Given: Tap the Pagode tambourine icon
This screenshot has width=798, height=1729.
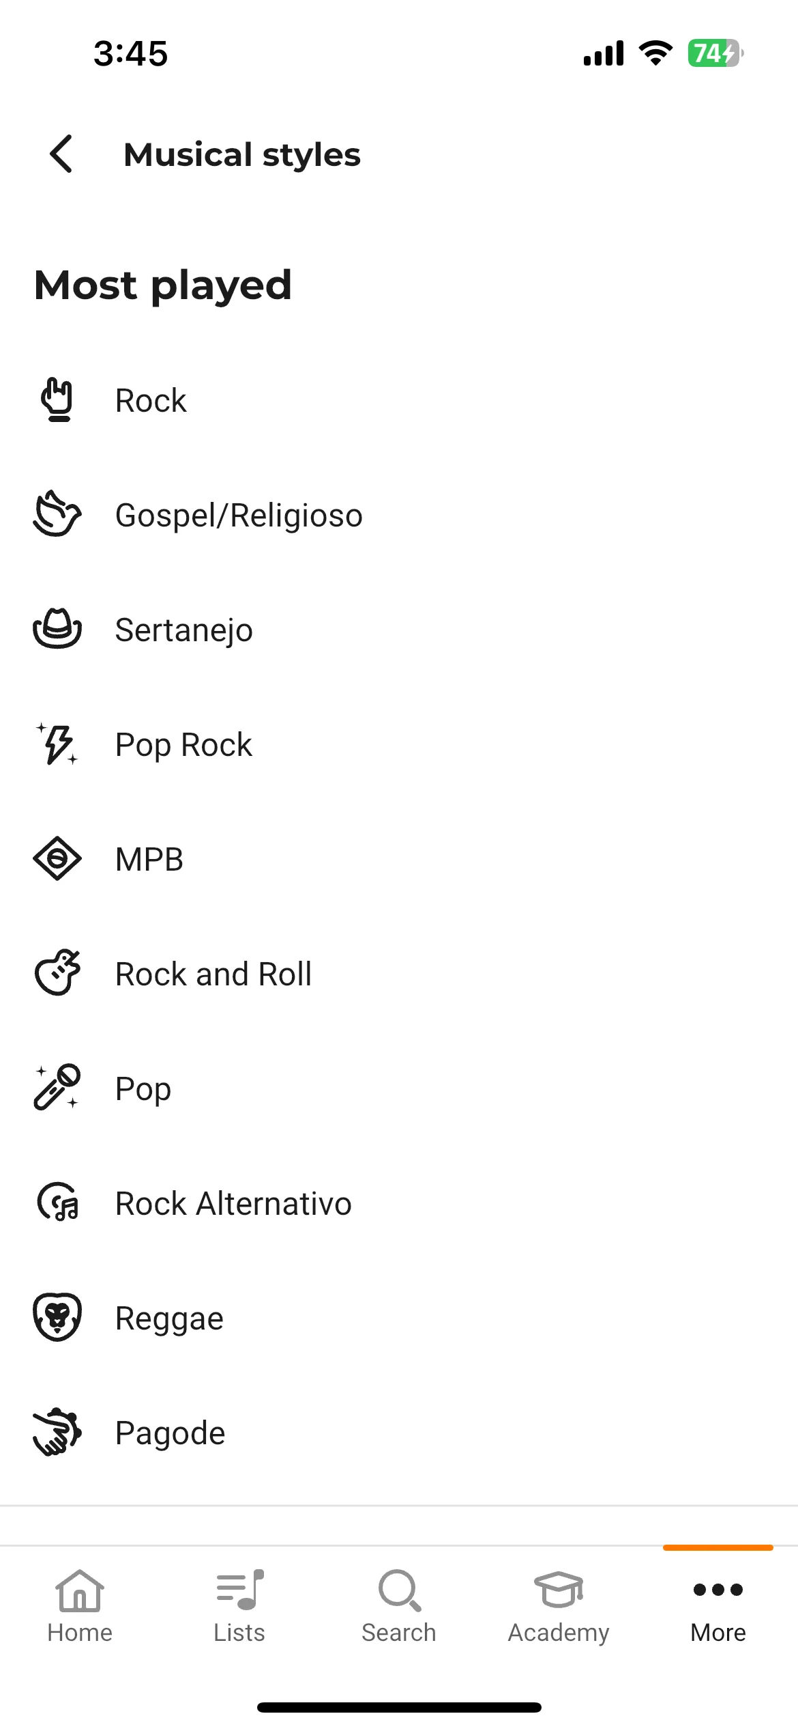Looking at the screenshot, I should point(57,1432).
